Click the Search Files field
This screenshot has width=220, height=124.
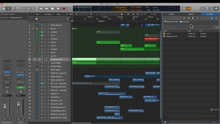click(188, 27)
